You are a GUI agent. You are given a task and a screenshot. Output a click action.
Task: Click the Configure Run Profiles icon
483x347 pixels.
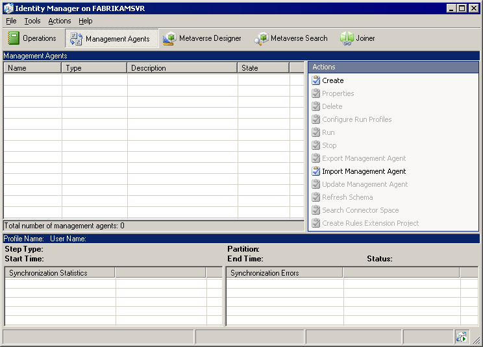point(316,119)
